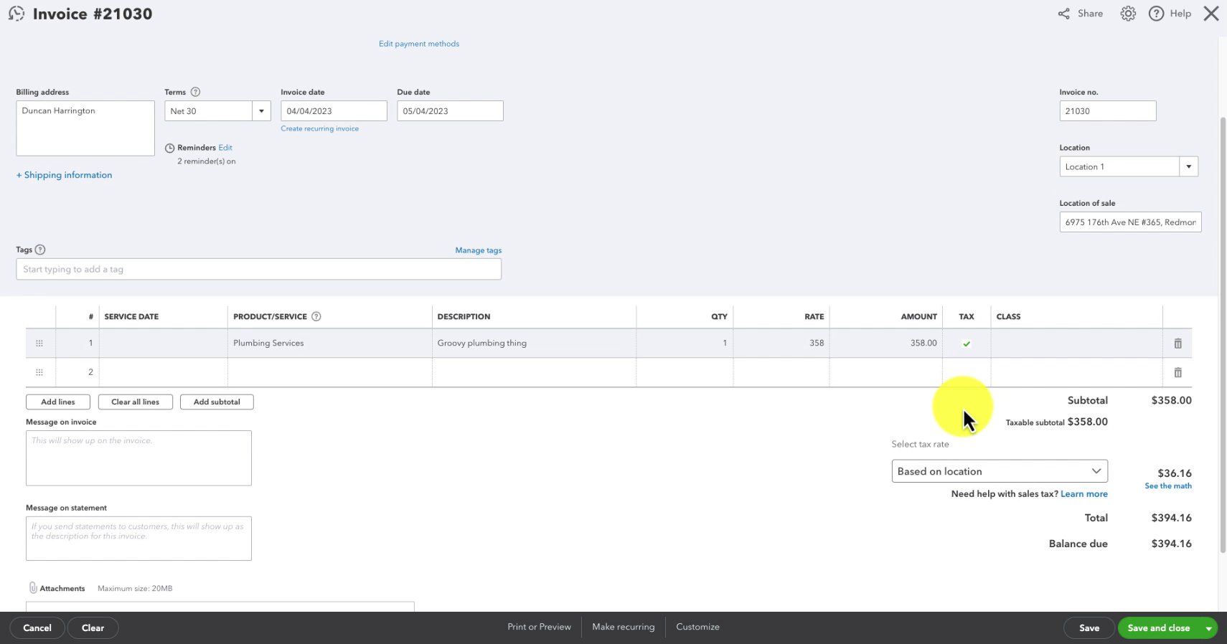Open the Based on location tax rate dropdown
Screen dimensions: 1227x644
[1000, 471]
